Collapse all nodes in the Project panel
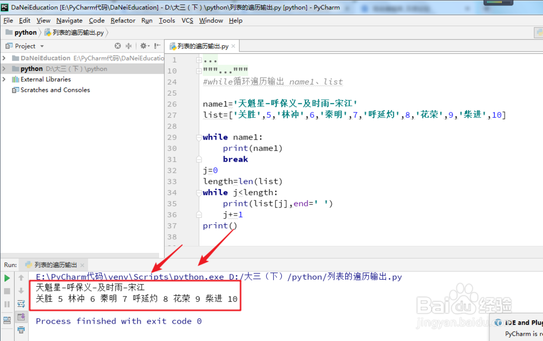This screenshot has width=543, height=341. point(129,46)
